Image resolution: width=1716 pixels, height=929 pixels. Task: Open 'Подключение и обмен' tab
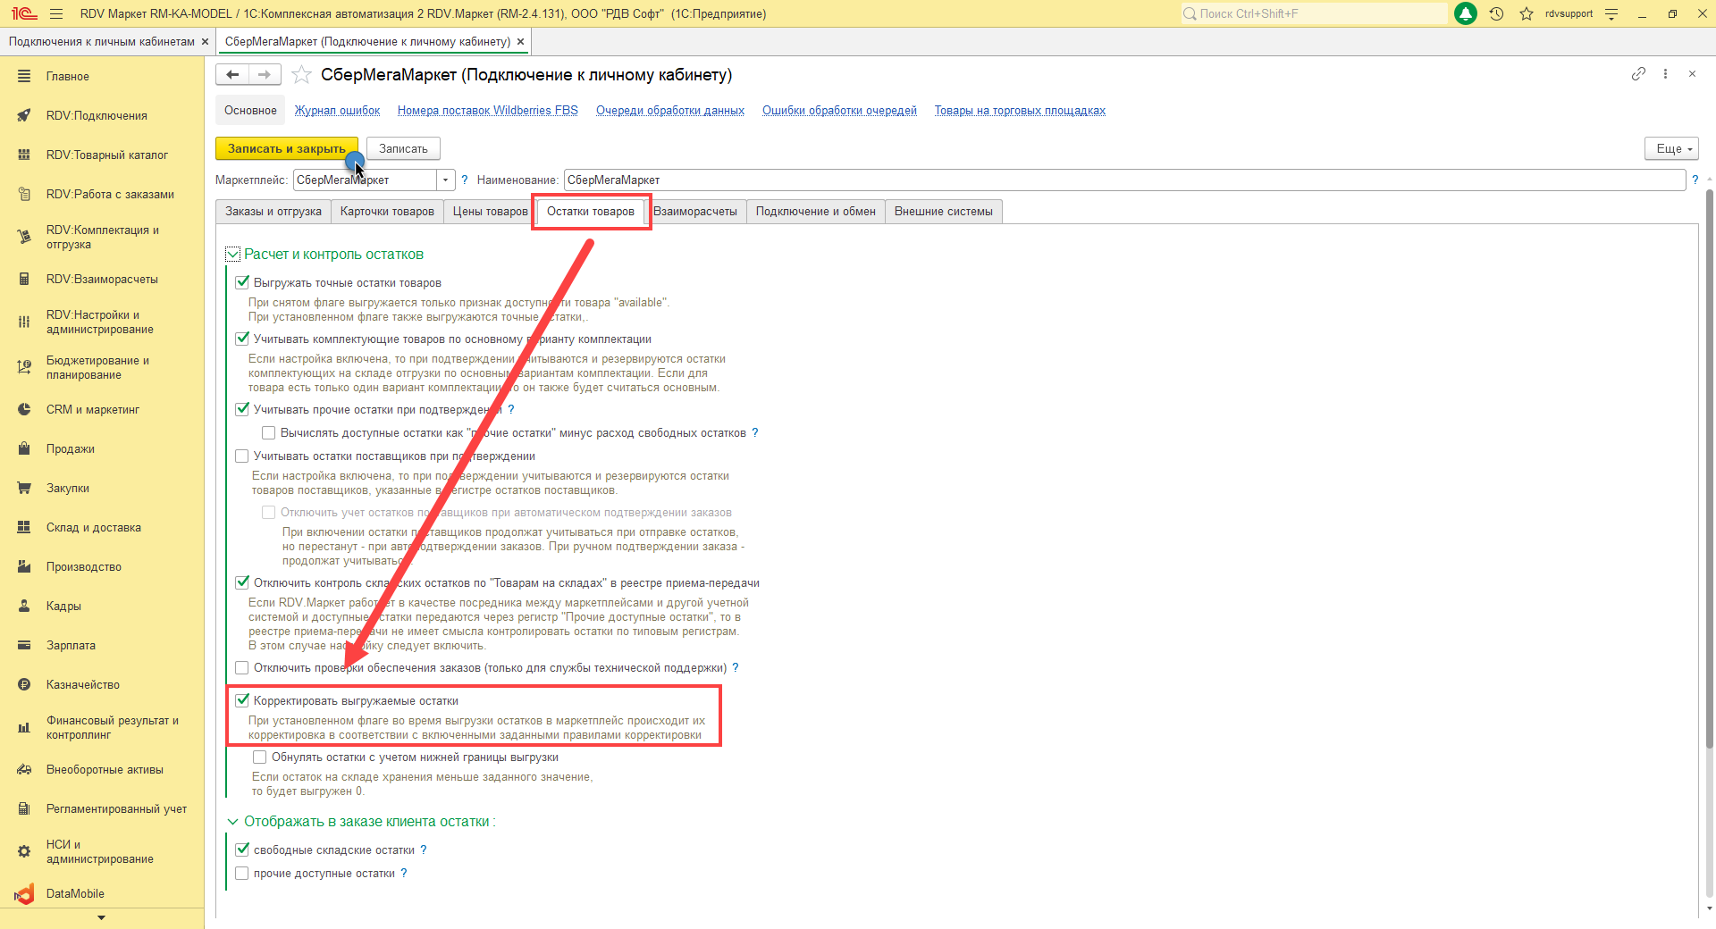[815, 212]
